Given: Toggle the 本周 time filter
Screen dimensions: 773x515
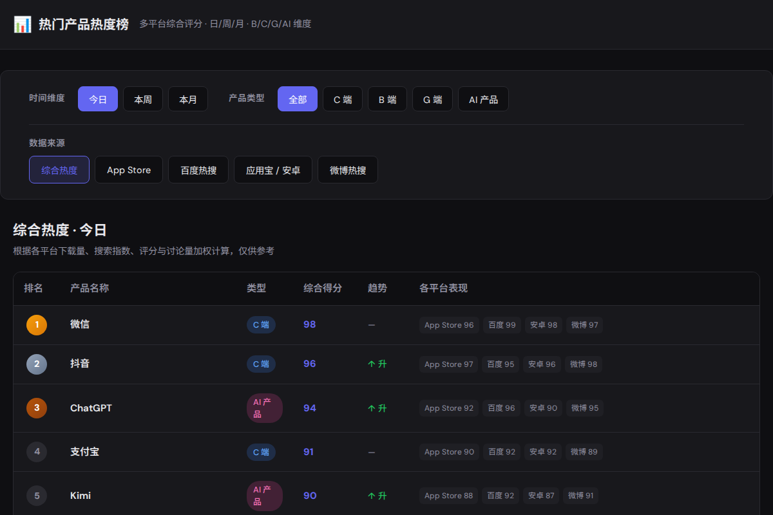Looking at the screenshot, I should (x=142, y=98).
